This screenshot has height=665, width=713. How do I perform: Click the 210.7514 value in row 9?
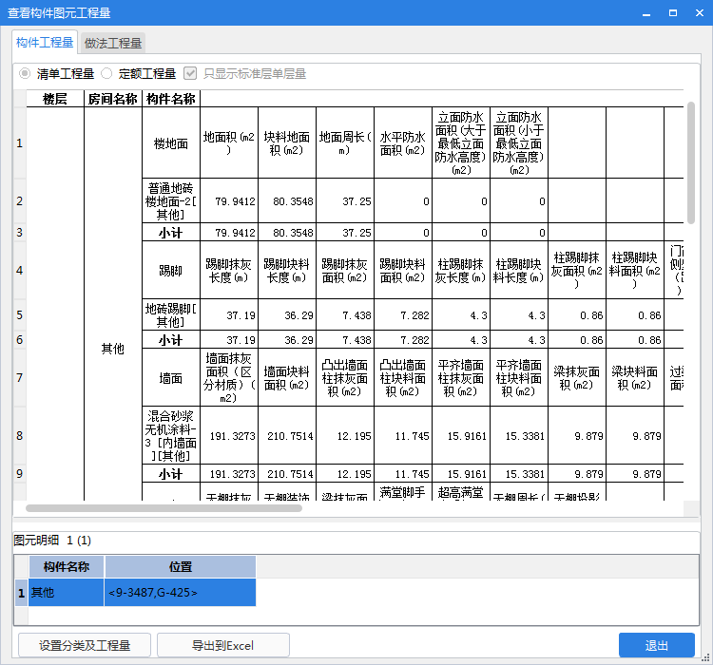287,474
